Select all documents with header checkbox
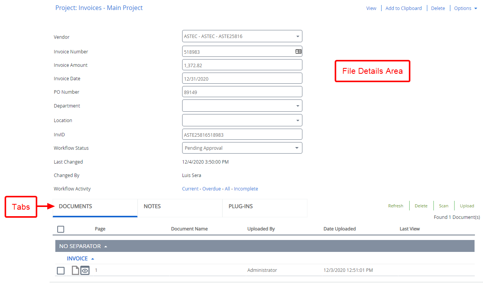The height and width of the screenshot is (283, 483). (61, 229)
